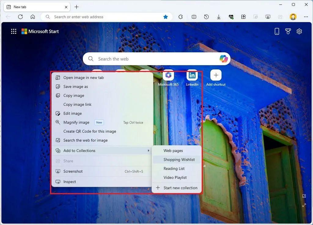This screenshot has height=225, width=313.
Task: Select Shopping Wishlist collection
Action: point(179,160)
